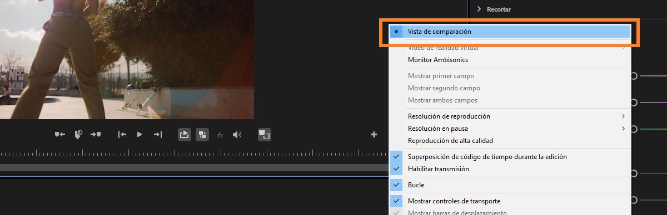Open Monitor Ambisonics from the menu
The width and height of the screenshot is (667, 215).
pyautogui.click(x=510, y=59)
